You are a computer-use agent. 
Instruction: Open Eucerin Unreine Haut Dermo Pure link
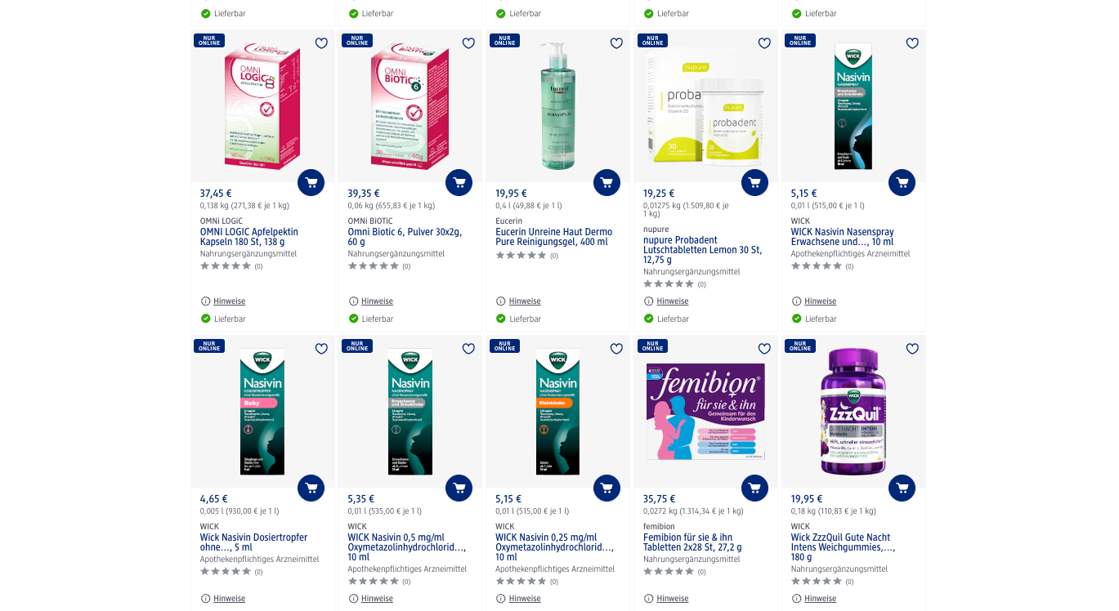553,237
